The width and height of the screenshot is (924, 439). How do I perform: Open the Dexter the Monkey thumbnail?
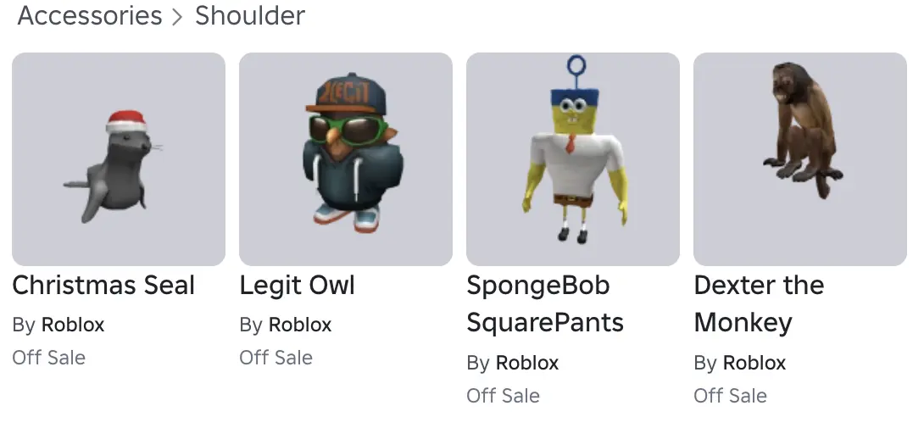800,159
